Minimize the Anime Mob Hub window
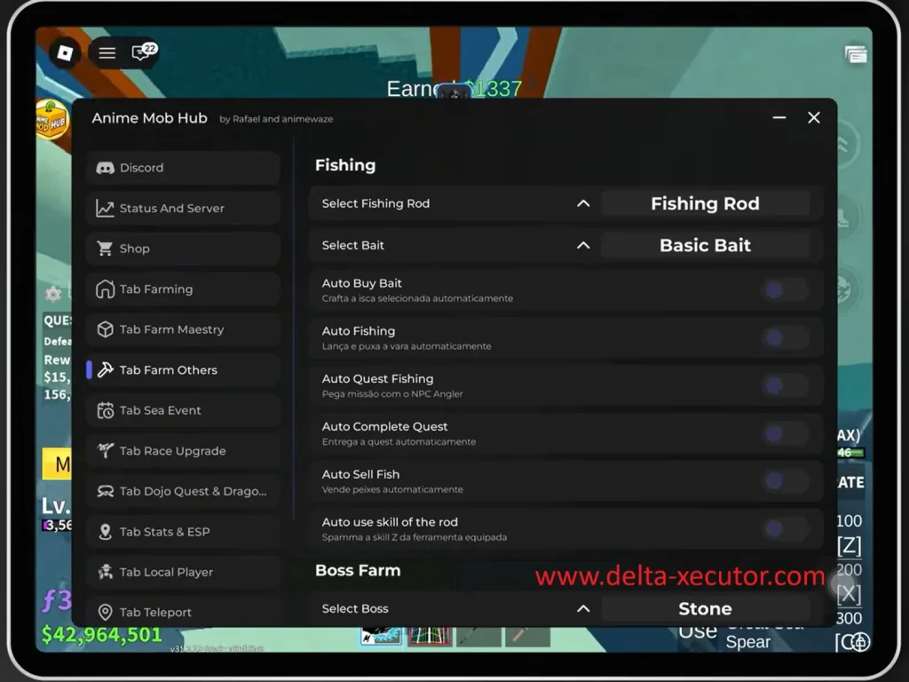 coord(779,118)
